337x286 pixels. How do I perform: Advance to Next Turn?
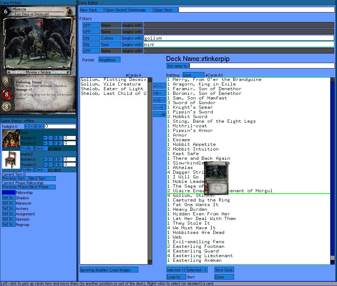42,178
